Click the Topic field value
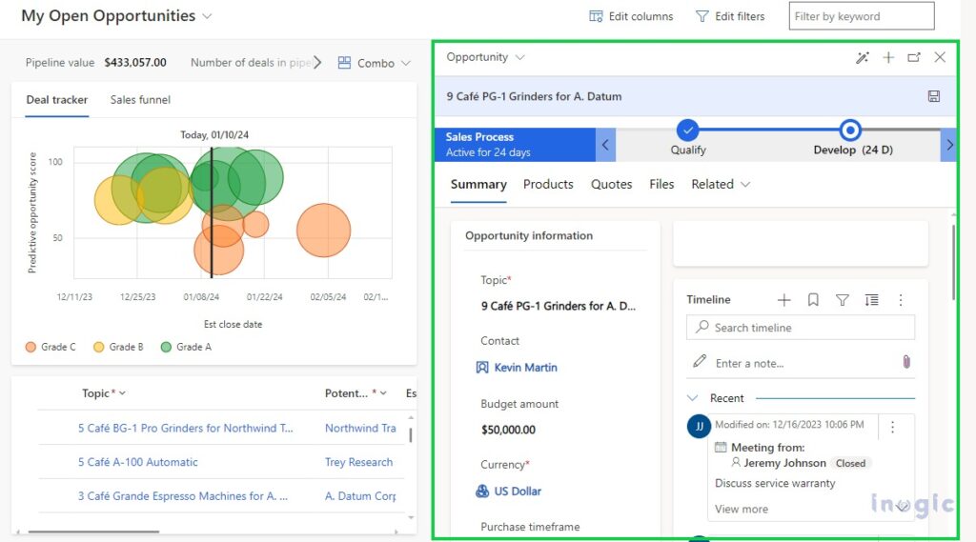 [559, 306]
